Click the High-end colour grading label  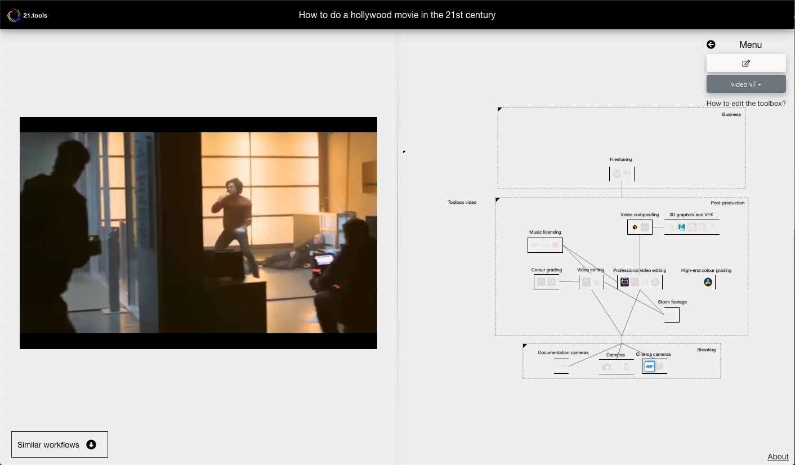pyautogui.click(x=706, y=270)
